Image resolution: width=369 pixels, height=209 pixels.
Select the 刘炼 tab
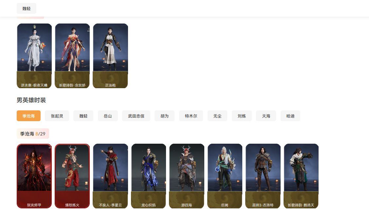(242, 116)
